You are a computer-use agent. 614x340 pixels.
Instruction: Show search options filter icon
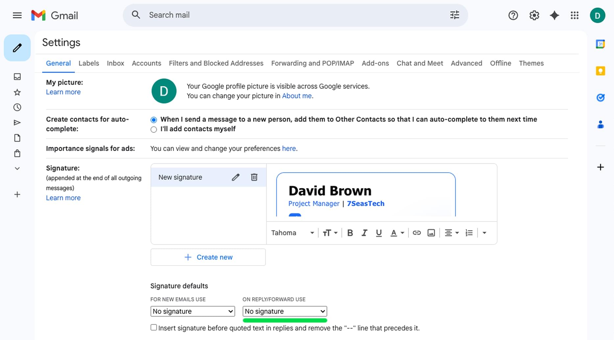(x=455, y=15)
